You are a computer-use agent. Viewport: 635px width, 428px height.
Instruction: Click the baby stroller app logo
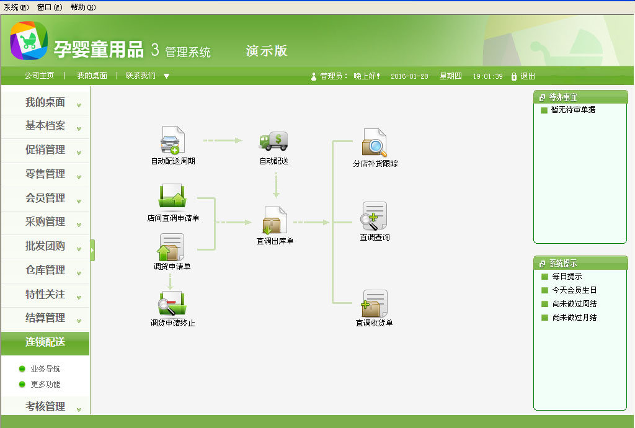click(29, 40)
